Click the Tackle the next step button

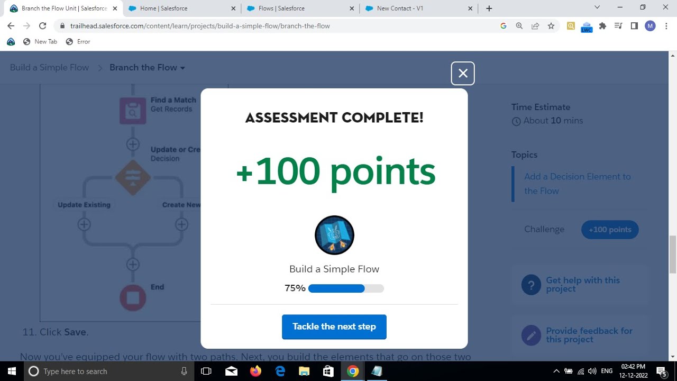click(334, 326)
